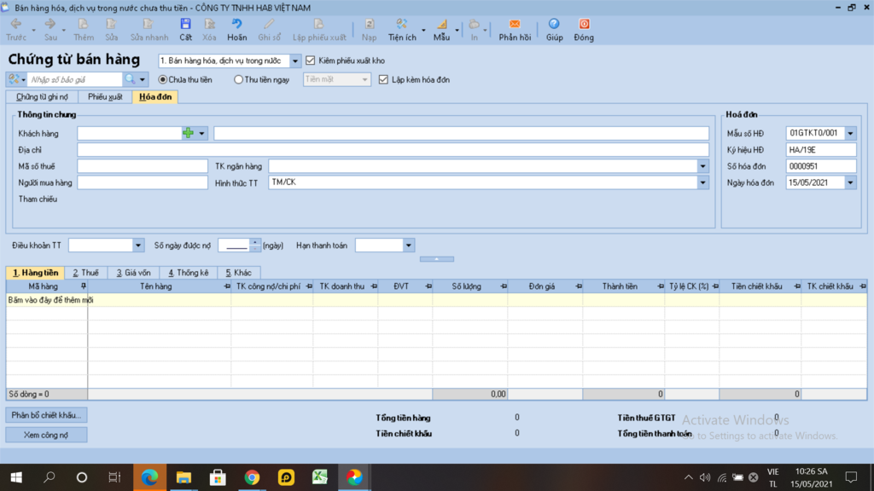874x491 pixels.
Task: Switch to the Hóa đơn tab
Action: 155,97
